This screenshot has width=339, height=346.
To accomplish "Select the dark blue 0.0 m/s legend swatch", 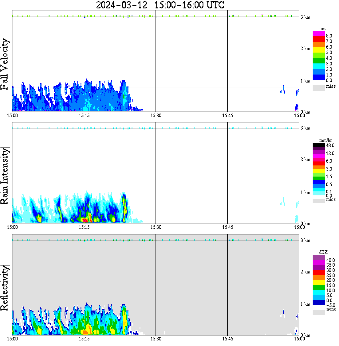I will pos(319,77).
